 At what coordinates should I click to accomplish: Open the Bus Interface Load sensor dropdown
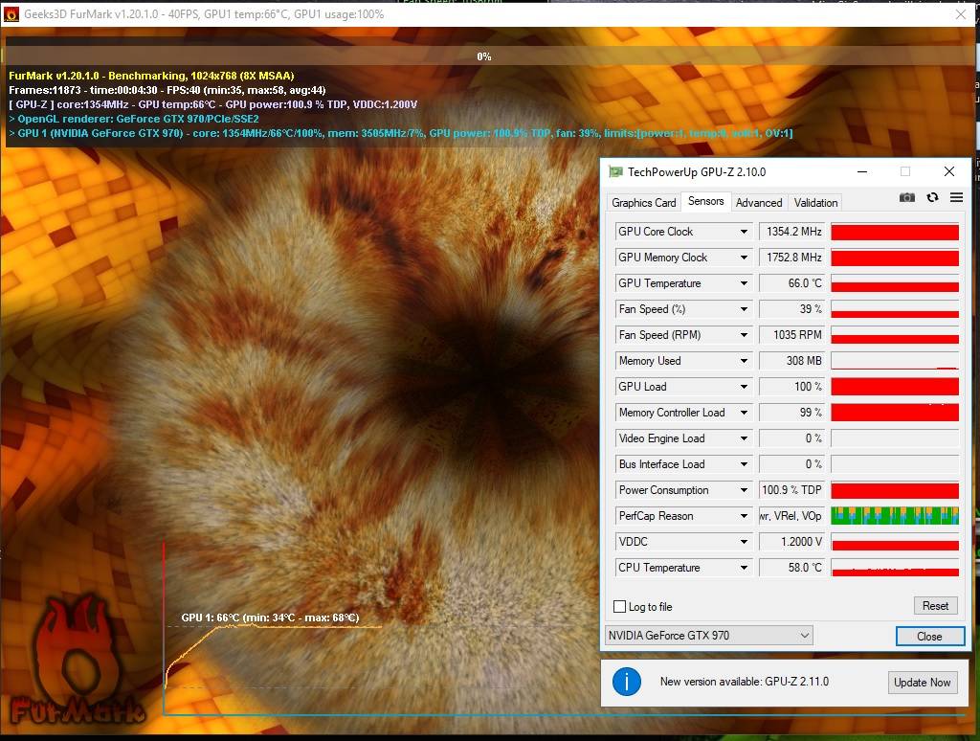point(744,464)
